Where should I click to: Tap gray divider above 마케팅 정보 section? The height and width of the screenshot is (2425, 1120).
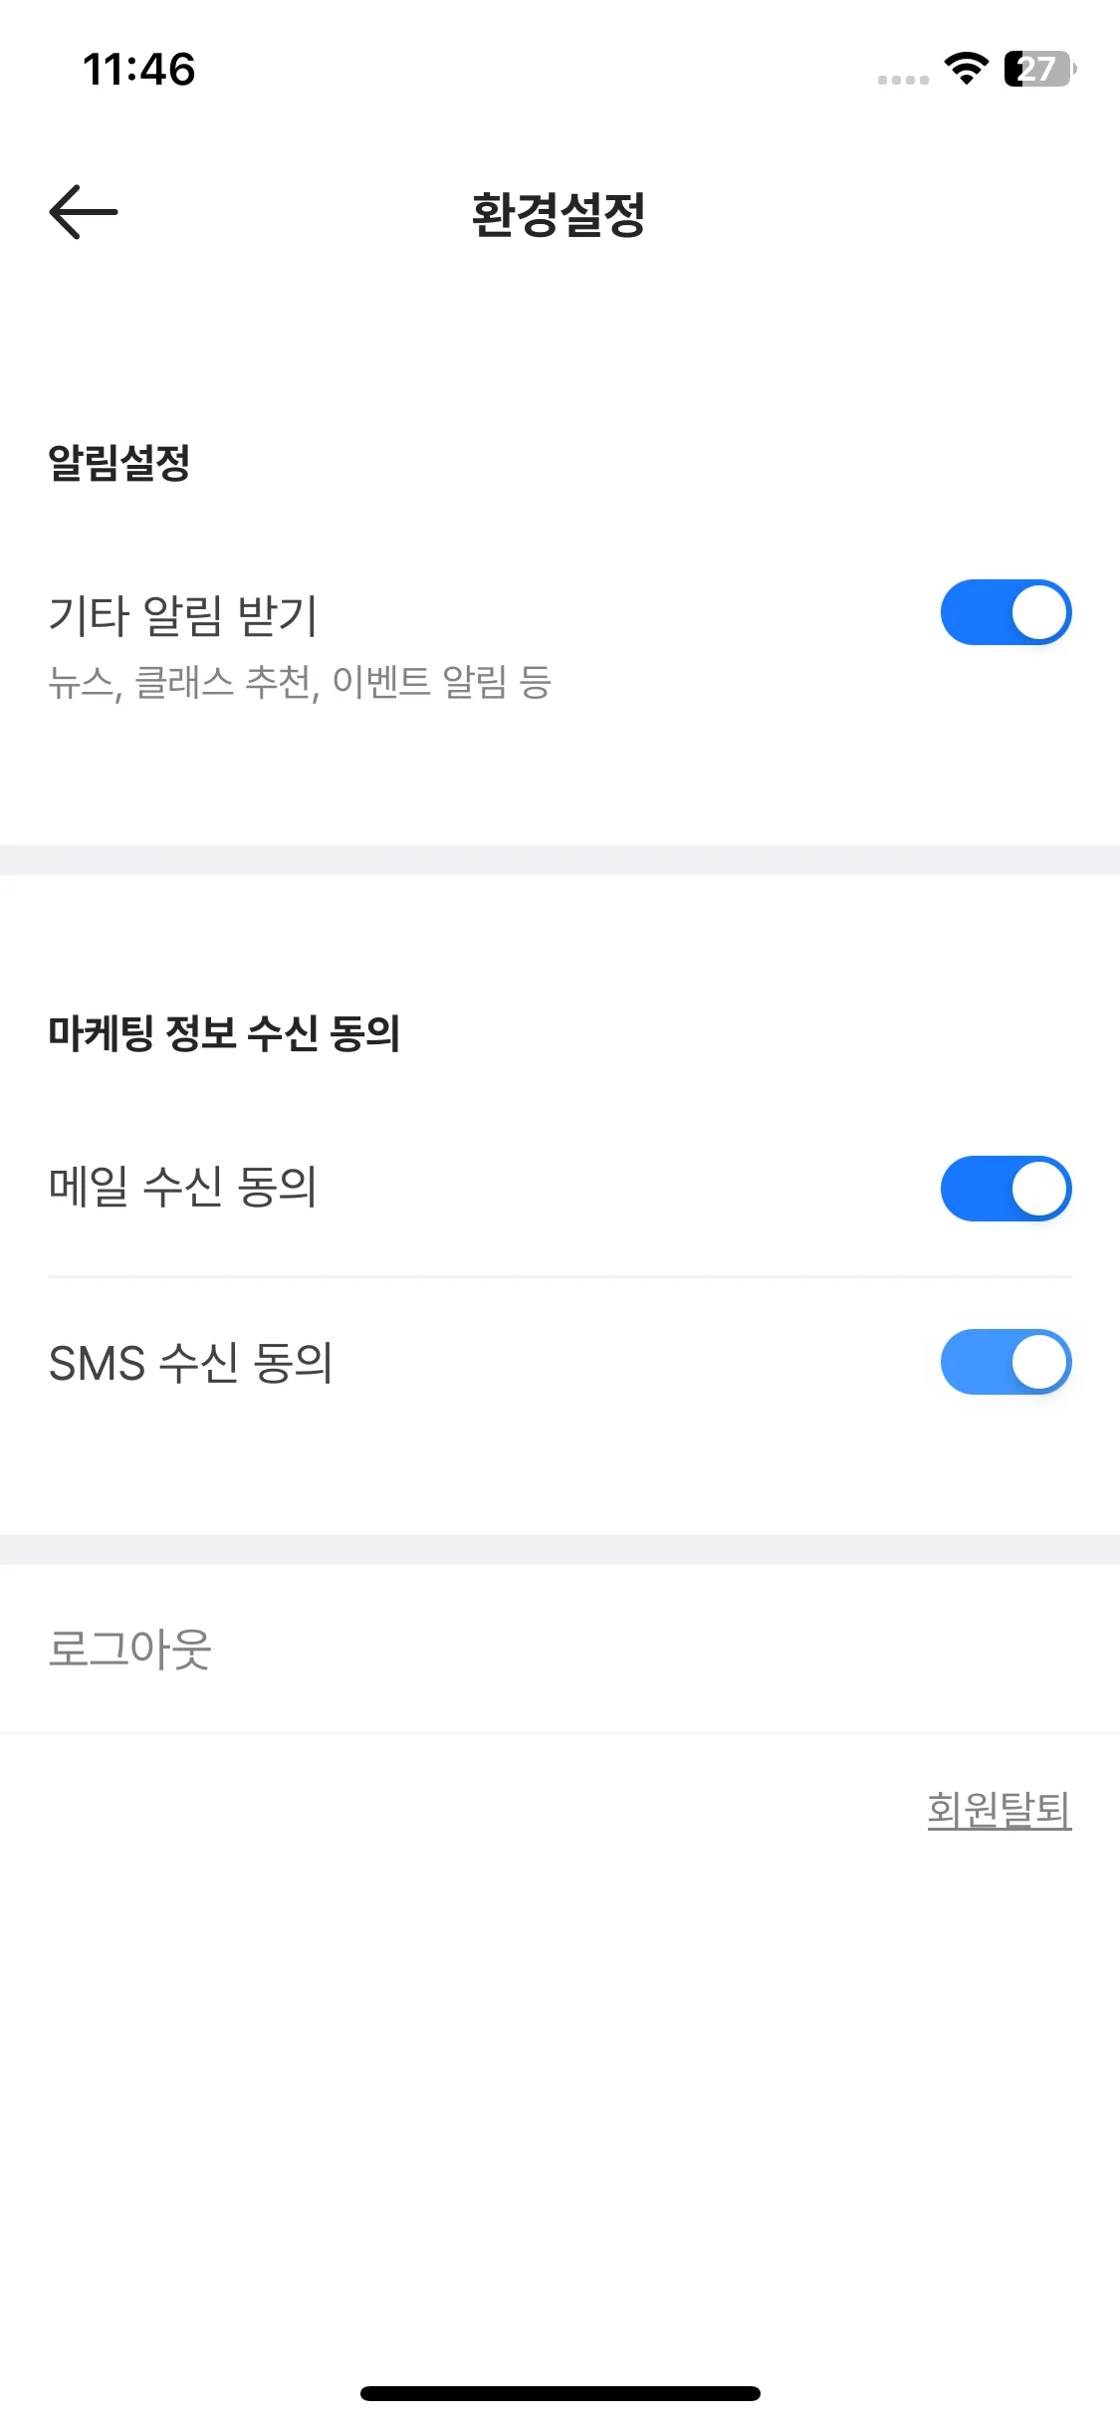pyautogui.click(x=560, y=860)
